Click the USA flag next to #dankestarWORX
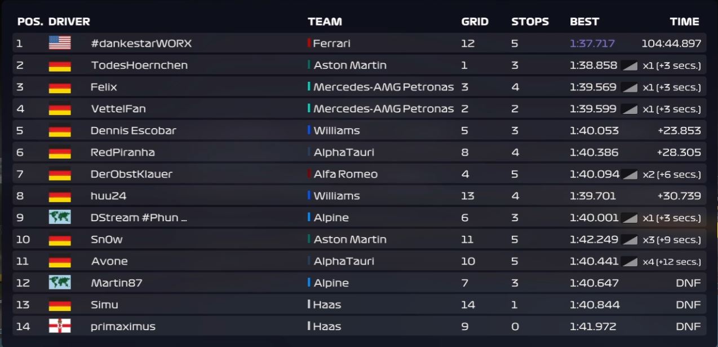The height and width of the screenshot is (347, 718). tap(60, 43)
